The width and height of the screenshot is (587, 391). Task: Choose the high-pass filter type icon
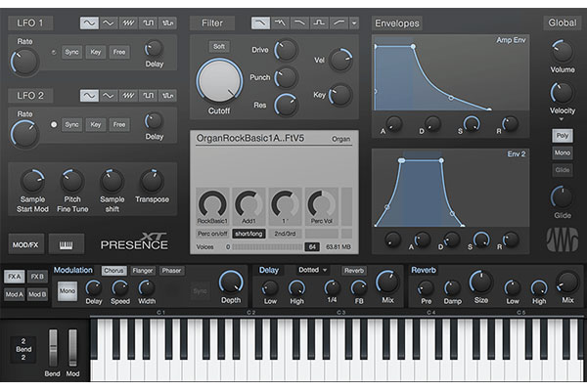[339, 23]
